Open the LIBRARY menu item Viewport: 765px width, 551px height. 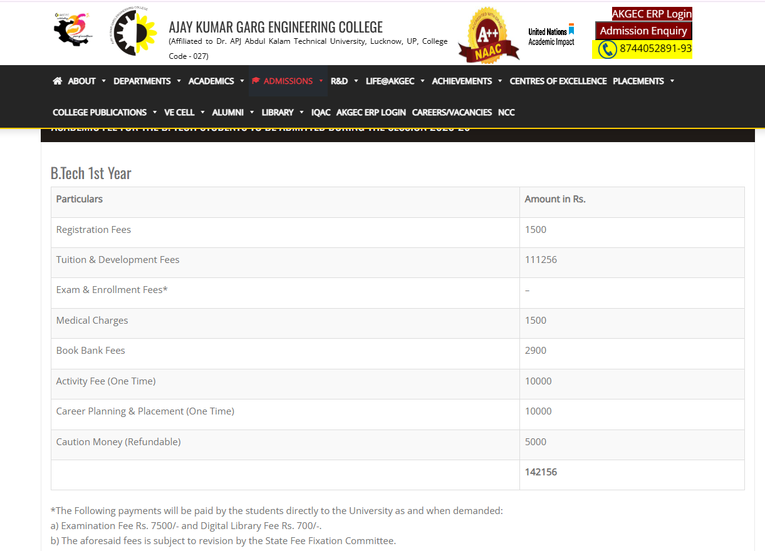coord(278,112)
